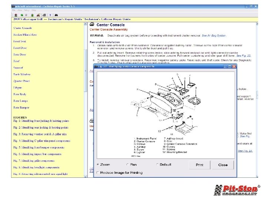Image resolution: width=267 pixels, height=200 pixels.
Task: Open the Help menu
Action: click(x=34, y=10)
